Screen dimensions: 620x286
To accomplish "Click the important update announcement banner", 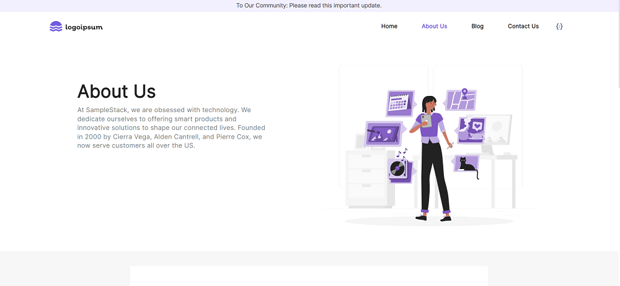I will 309,6.
